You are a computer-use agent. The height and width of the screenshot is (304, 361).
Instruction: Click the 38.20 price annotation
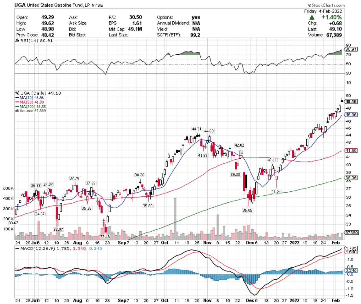(x=140, y=175)
